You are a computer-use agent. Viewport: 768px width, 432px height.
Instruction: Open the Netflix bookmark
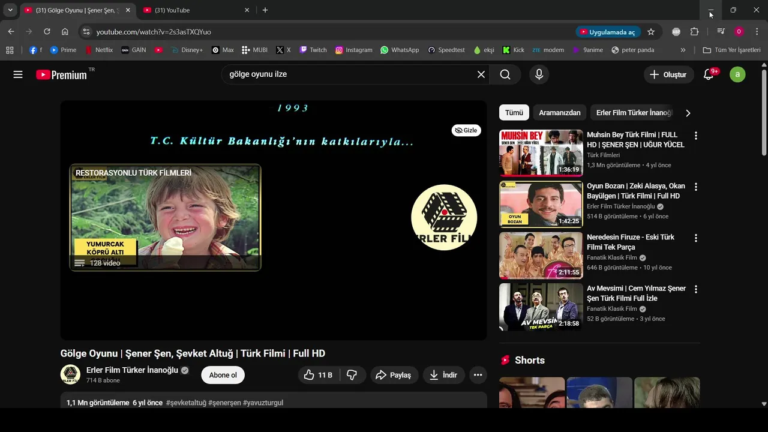98,50
